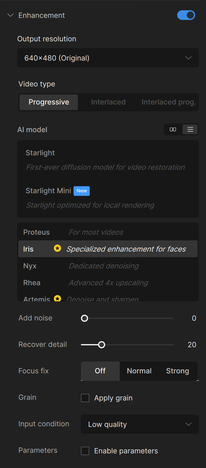The height and width of the screenshot is (468, 206).
Task: Set Focus fix to Normal
Action: tap(139, 371)
